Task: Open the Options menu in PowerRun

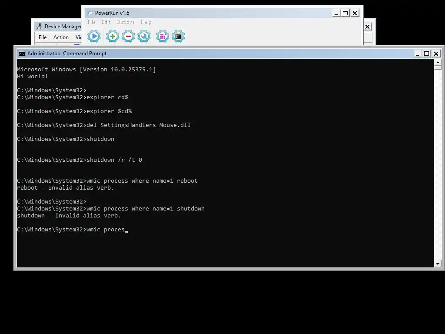Action: tap(126, 22)
